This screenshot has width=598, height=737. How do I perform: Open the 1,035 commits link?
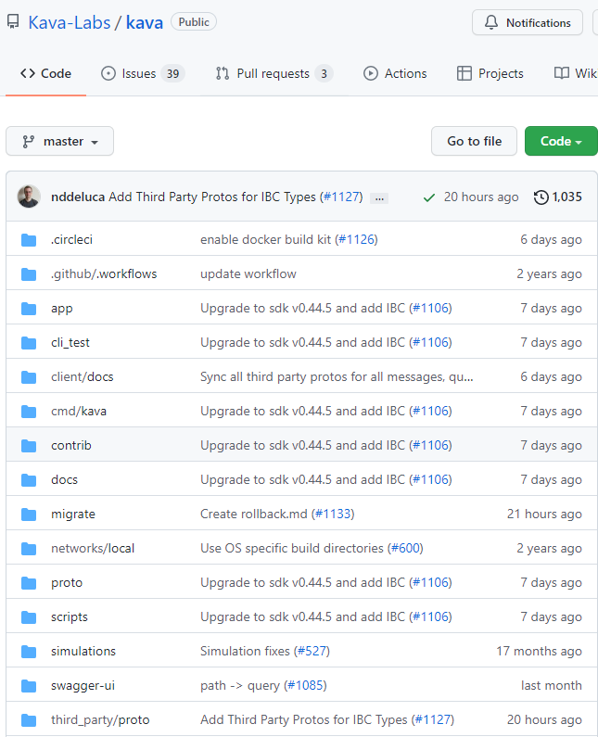click(558, 197)
